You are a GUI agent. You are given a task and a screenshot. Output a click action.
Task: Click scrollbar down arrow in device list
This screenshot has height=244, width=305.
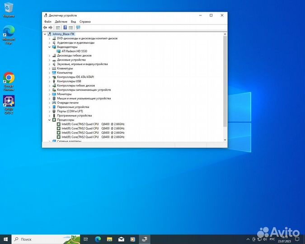(225, 140)
